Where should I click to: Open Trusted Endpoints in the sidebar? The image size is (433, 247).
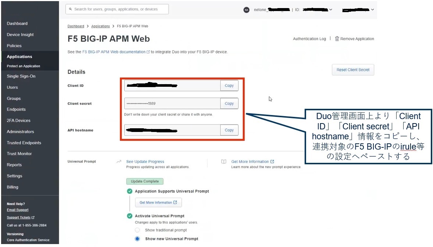(x=24, y=143)
